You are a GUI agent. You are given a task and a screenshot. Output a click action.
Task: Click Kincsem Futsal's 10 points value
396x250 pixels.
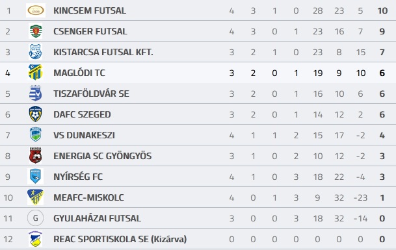382,10
